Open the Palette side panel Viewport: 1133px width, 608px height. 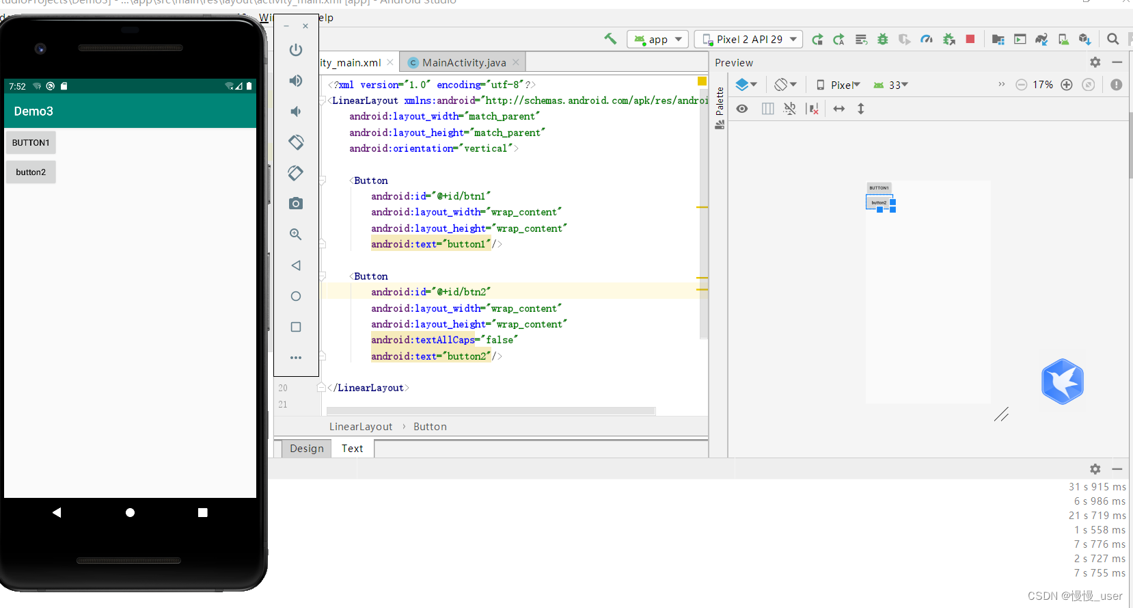(720, 108)
